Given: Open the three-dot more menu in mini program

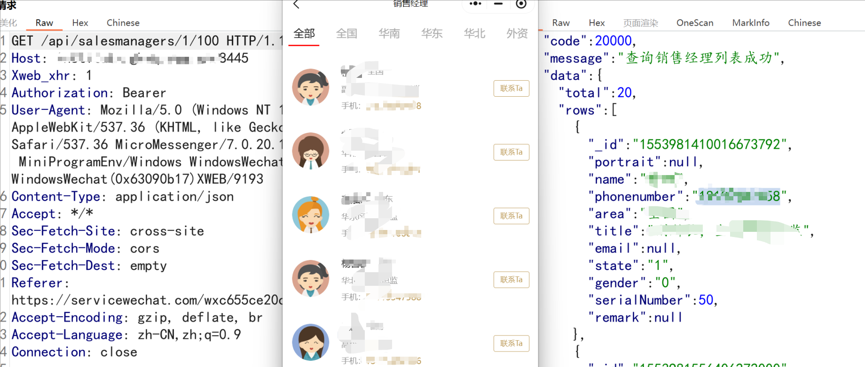Looking at the screenshot, I should click(x=475, y=4).
